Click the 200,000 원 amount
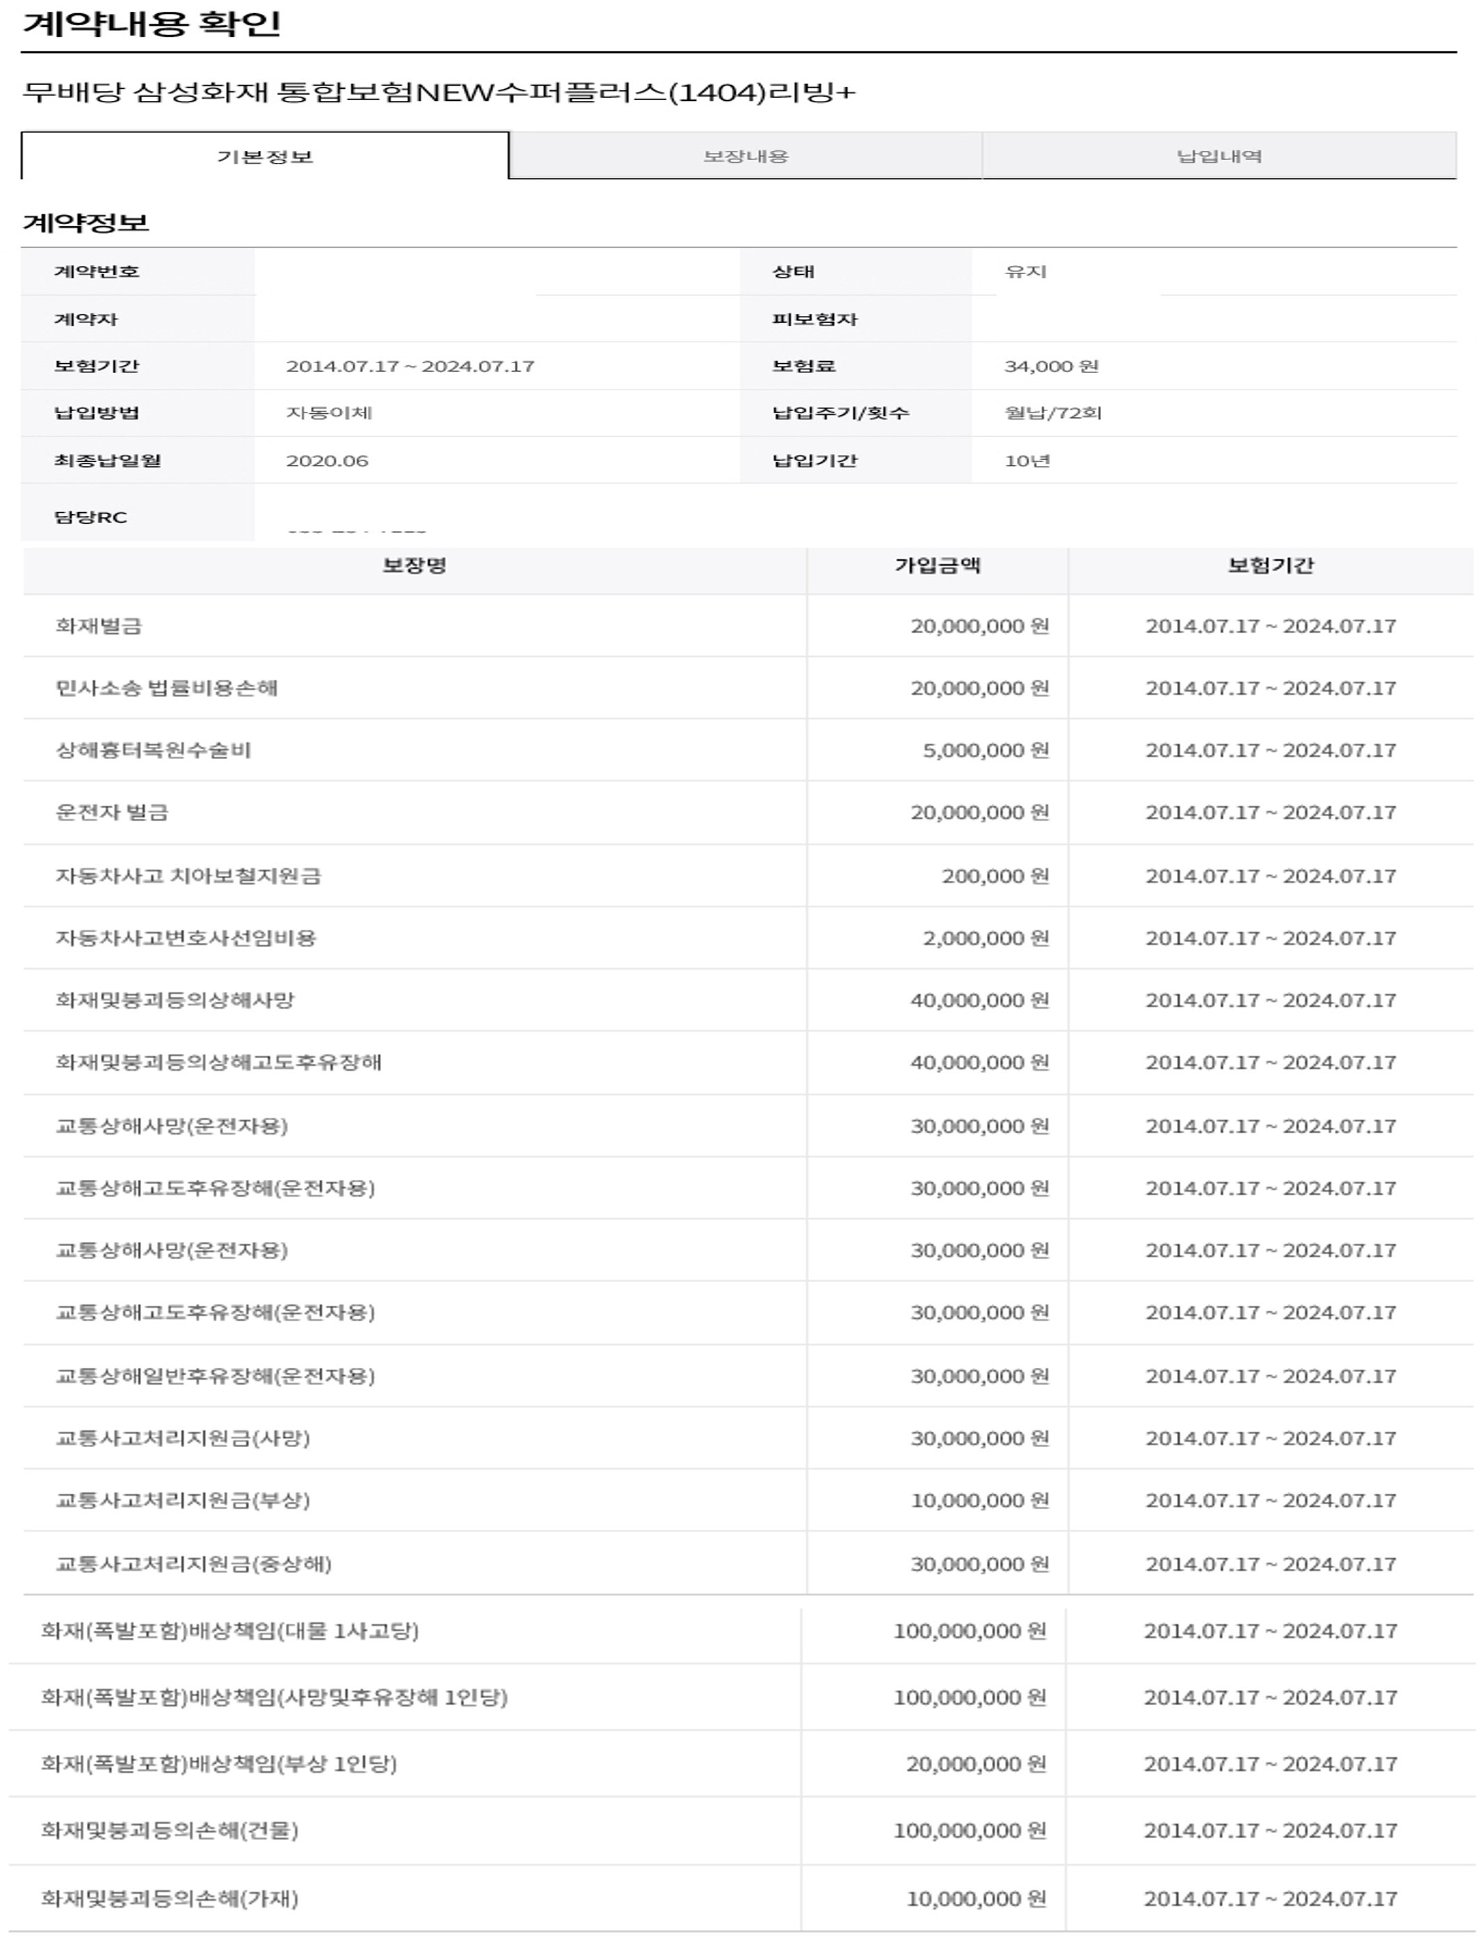Viewport: 1478px width, 1948px height. coord(995,875)
